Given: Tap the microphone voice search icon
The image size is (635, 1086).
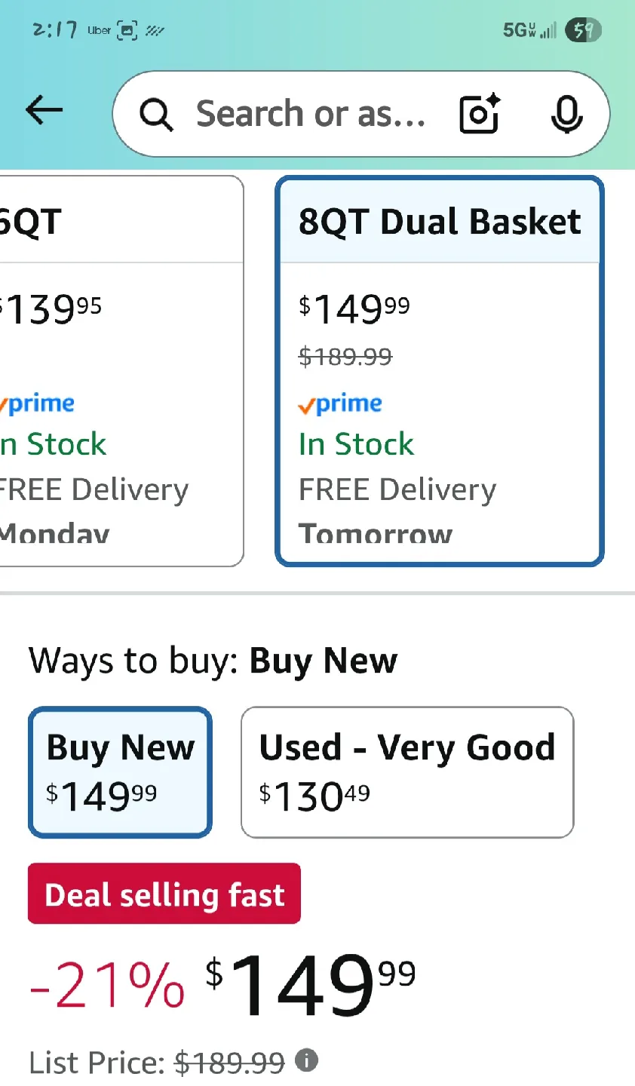Looking at the screenshot, I should [x=566, y=114].
